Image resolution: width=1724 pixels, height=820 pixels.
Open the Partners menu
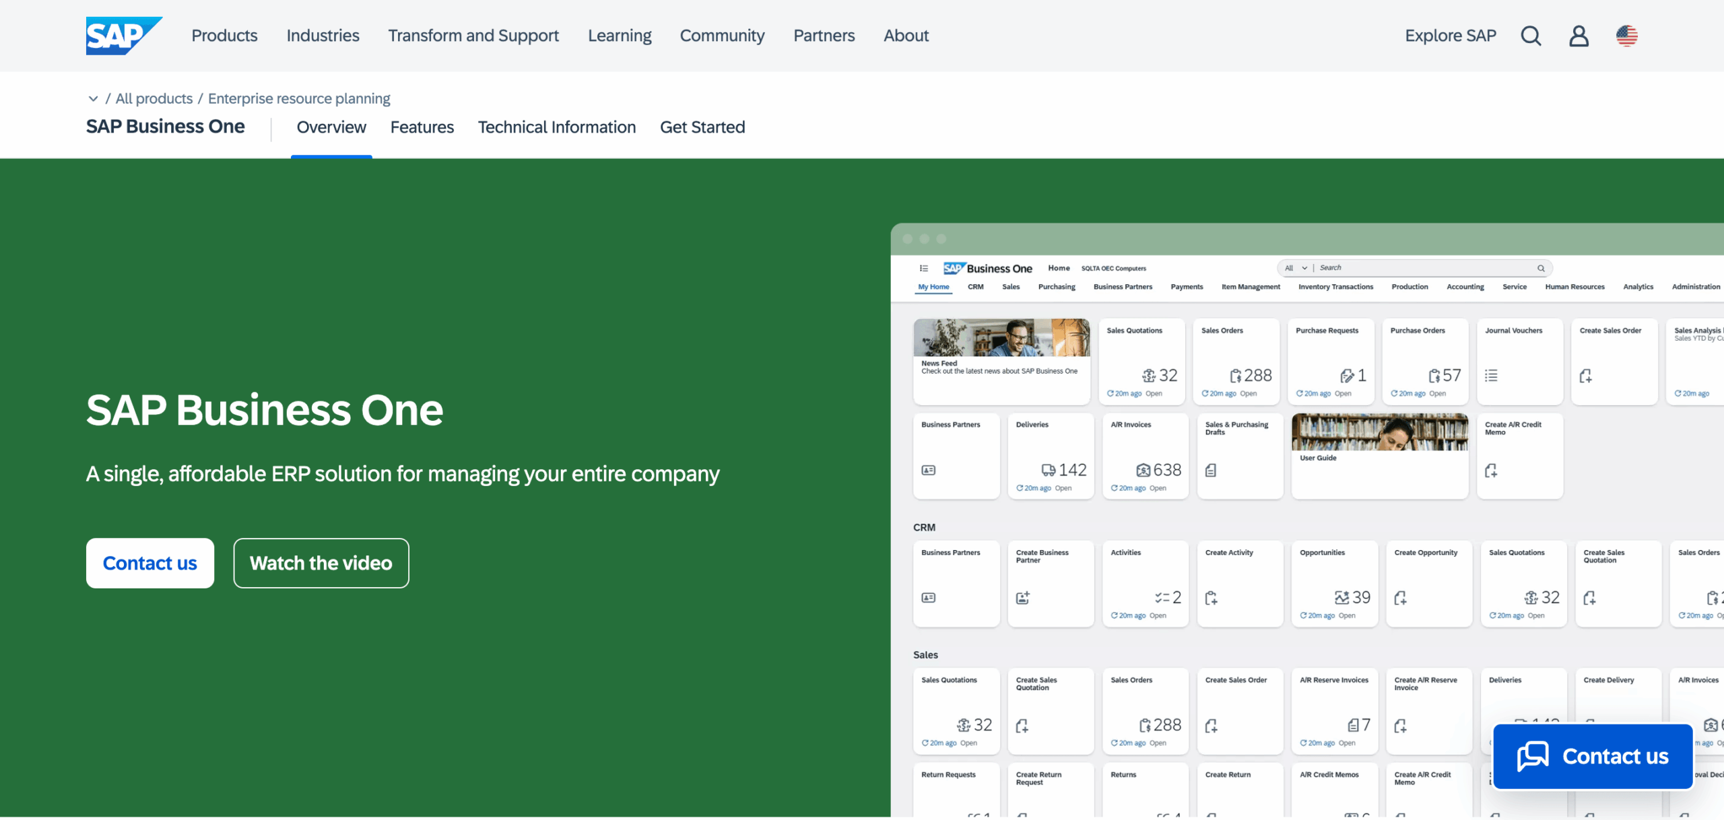click(824, 36)
